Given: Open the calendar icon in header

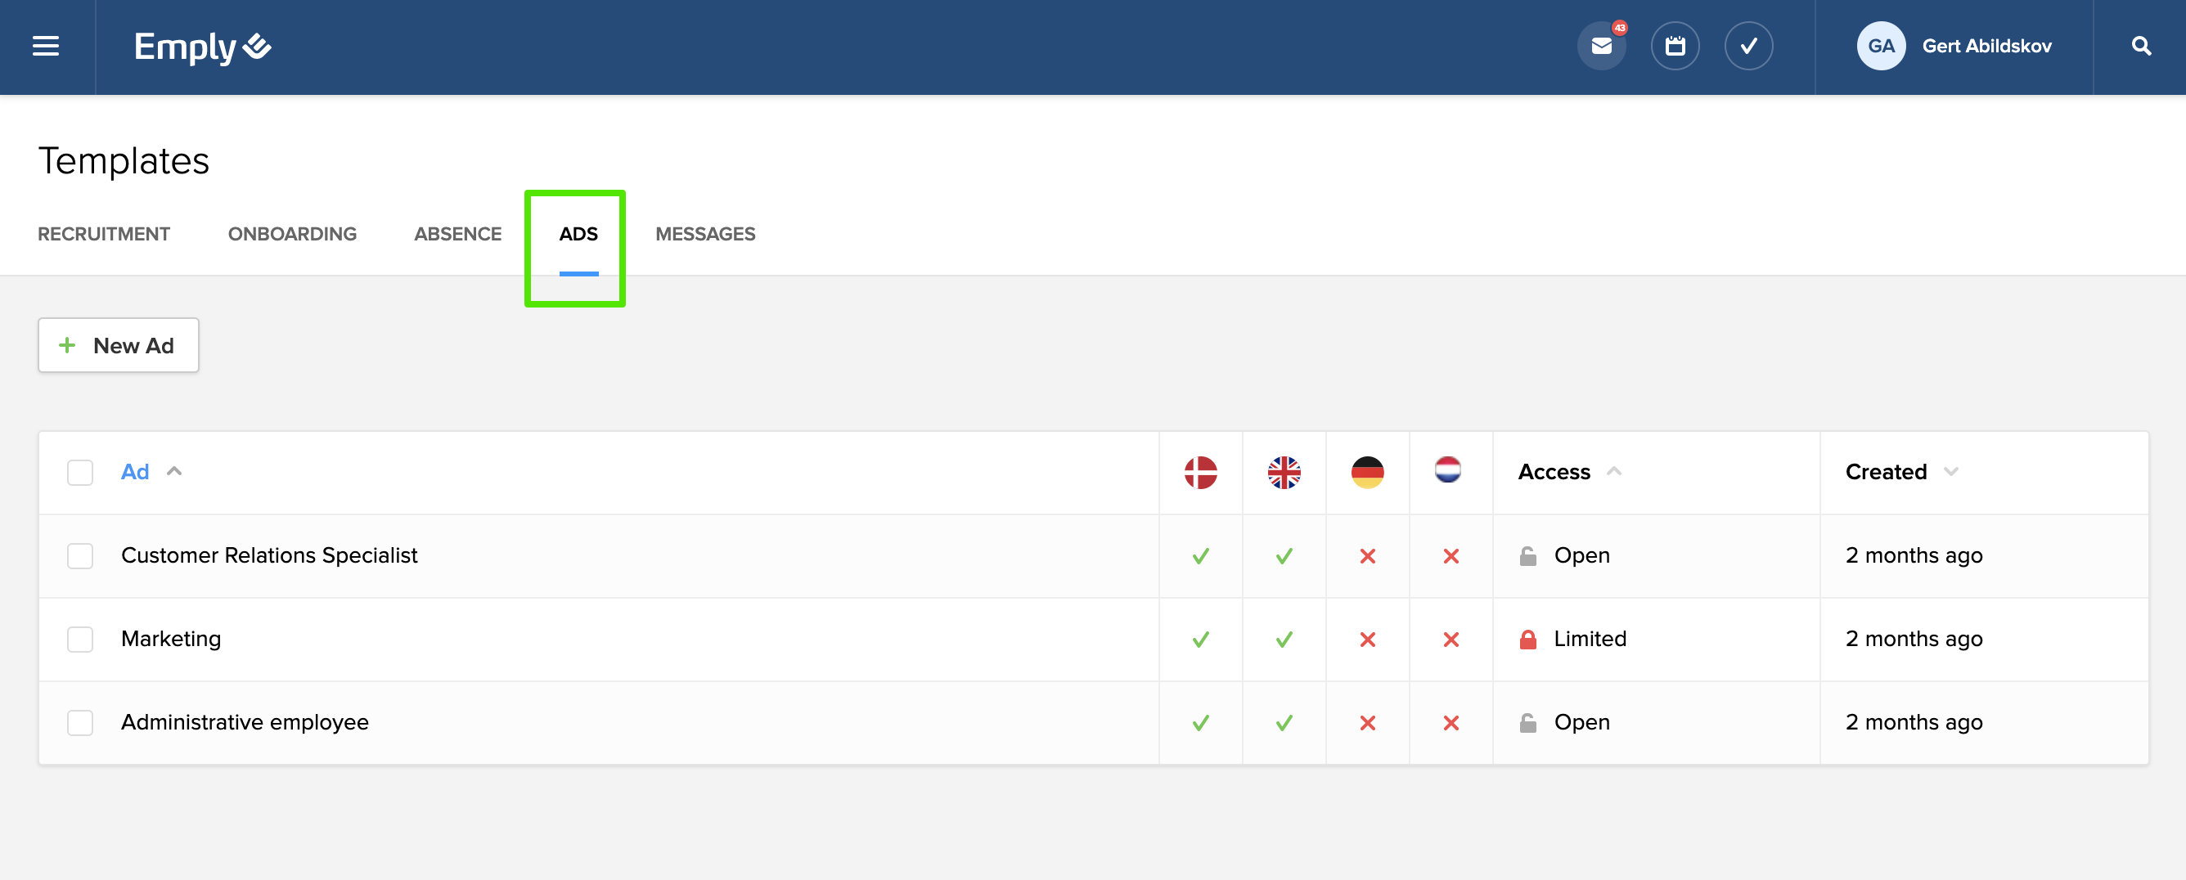Looking at the screenshot, I should (1675, 46).
